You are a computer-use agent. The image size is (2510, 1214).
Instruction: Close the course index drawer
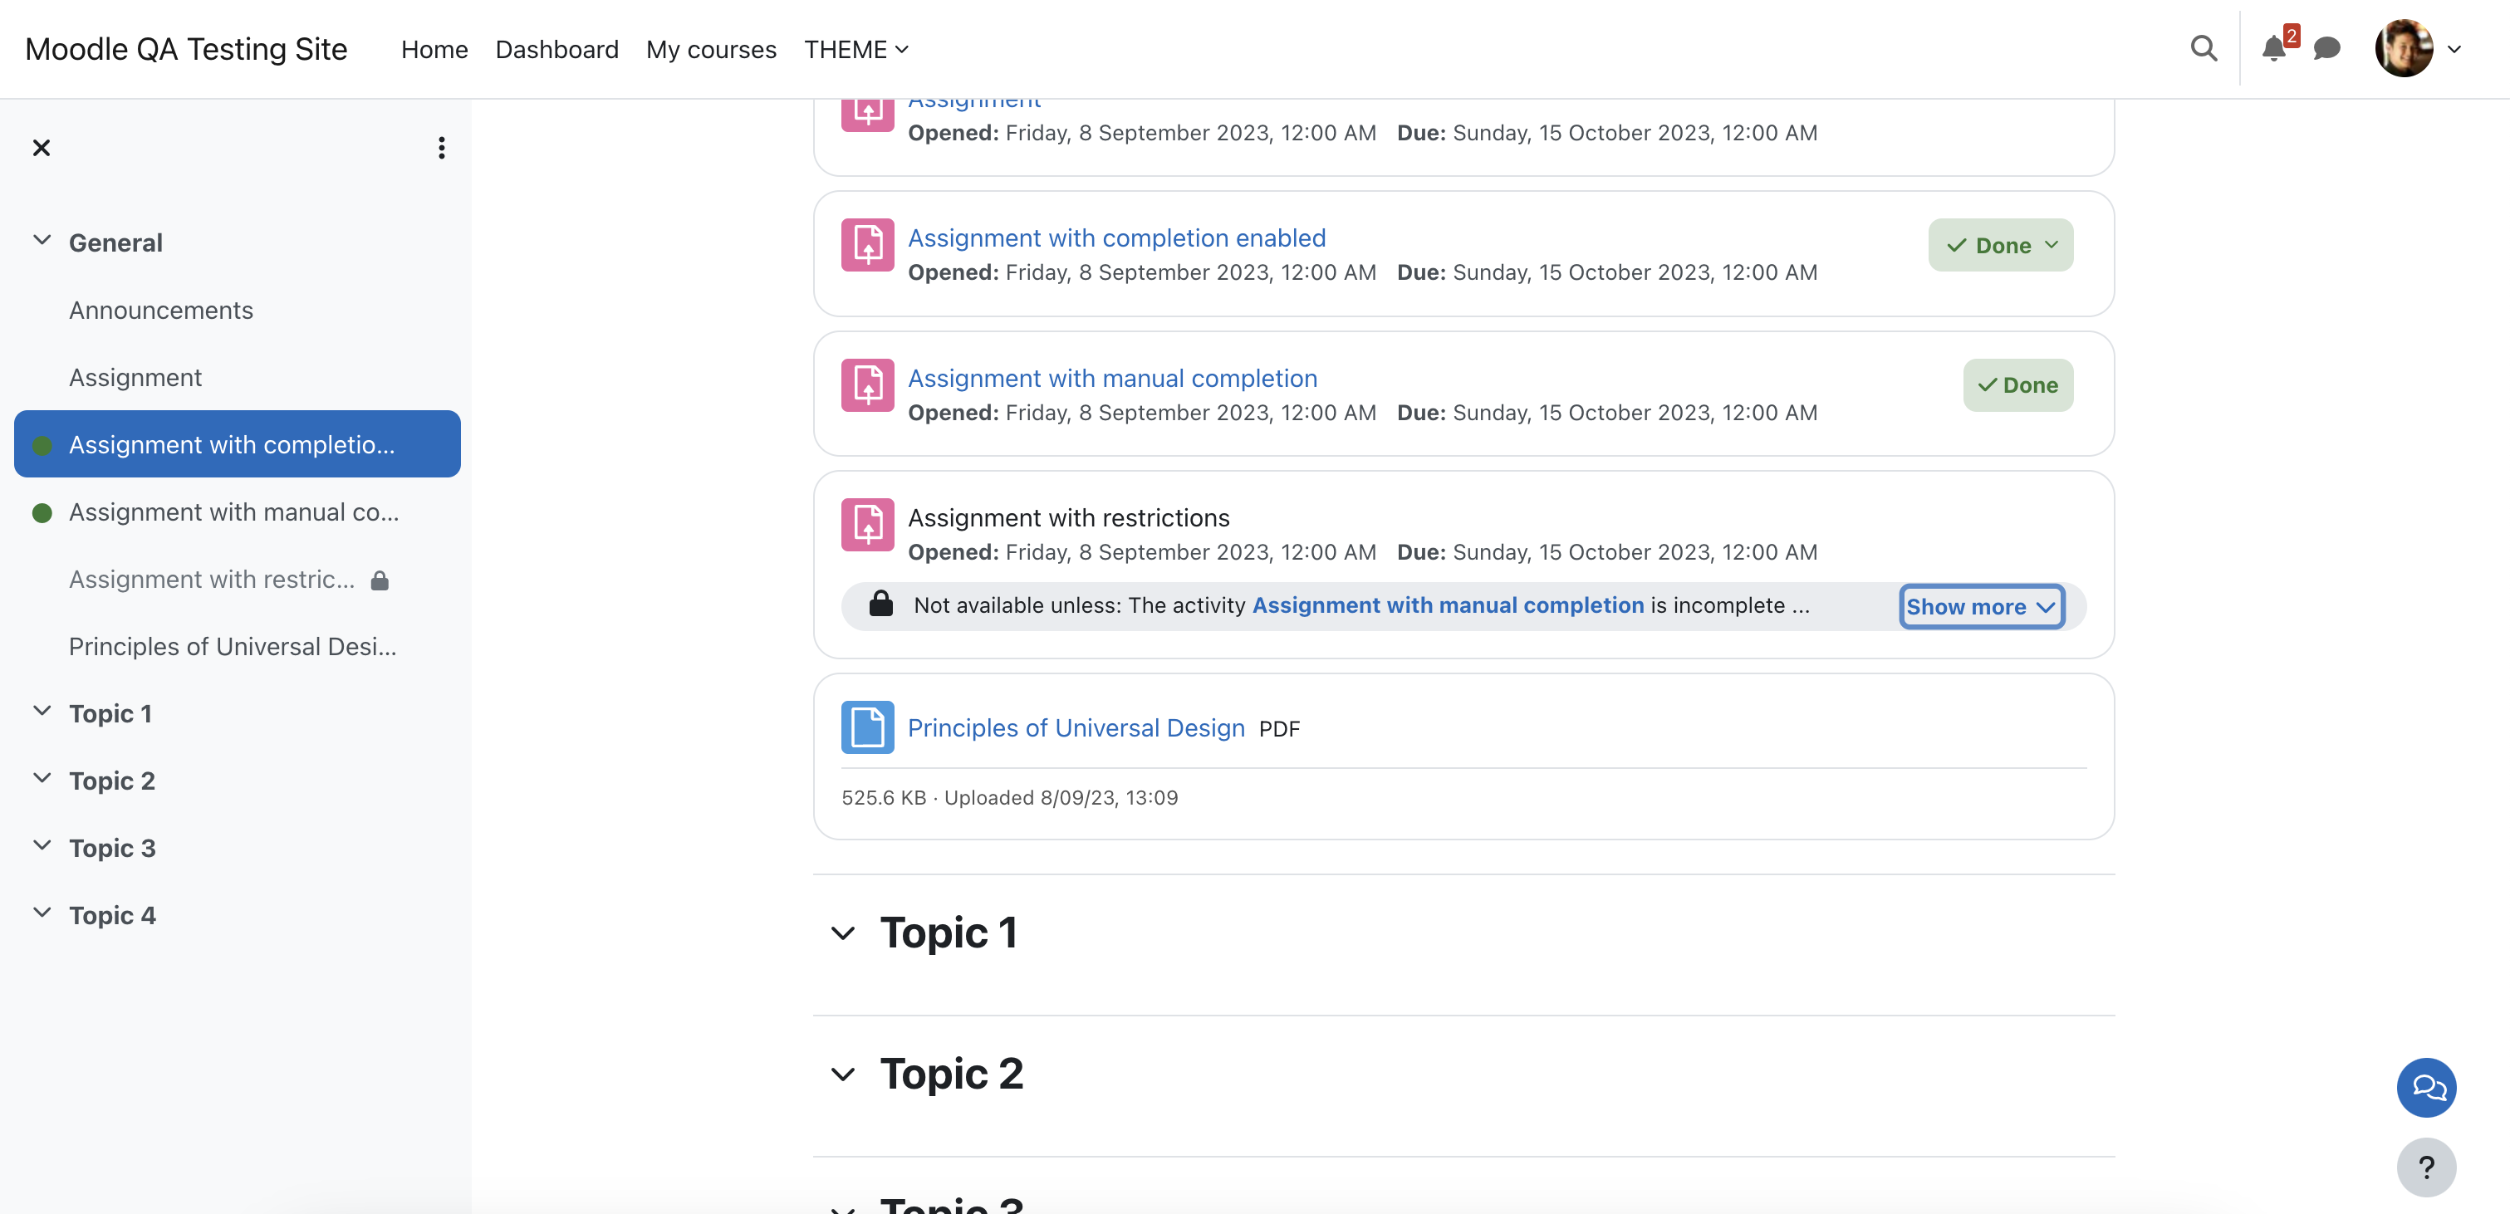(41, 147)
